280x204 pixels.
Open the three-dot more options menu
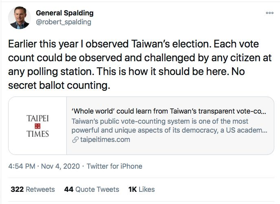(x=270, y=13)
